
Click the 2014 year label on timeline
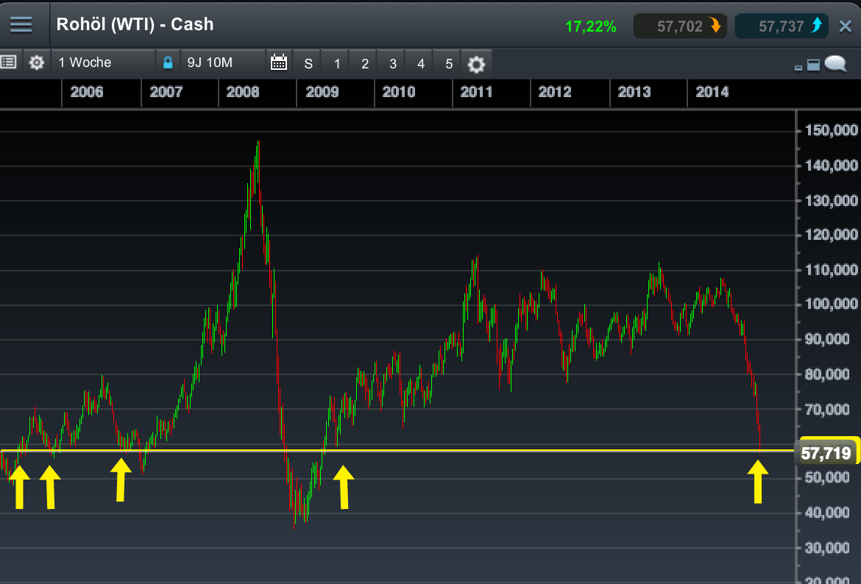coord(712,92)
